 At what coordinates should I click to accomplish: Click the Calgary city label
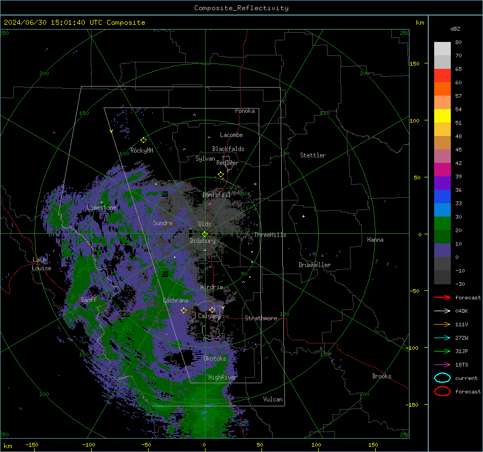(209, 316)
